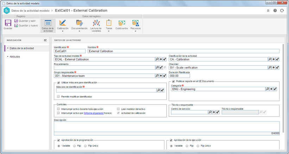This screenshot has height=154, width=289.
Task: Click Guardar y nuevo
Action: click(26, 26)
